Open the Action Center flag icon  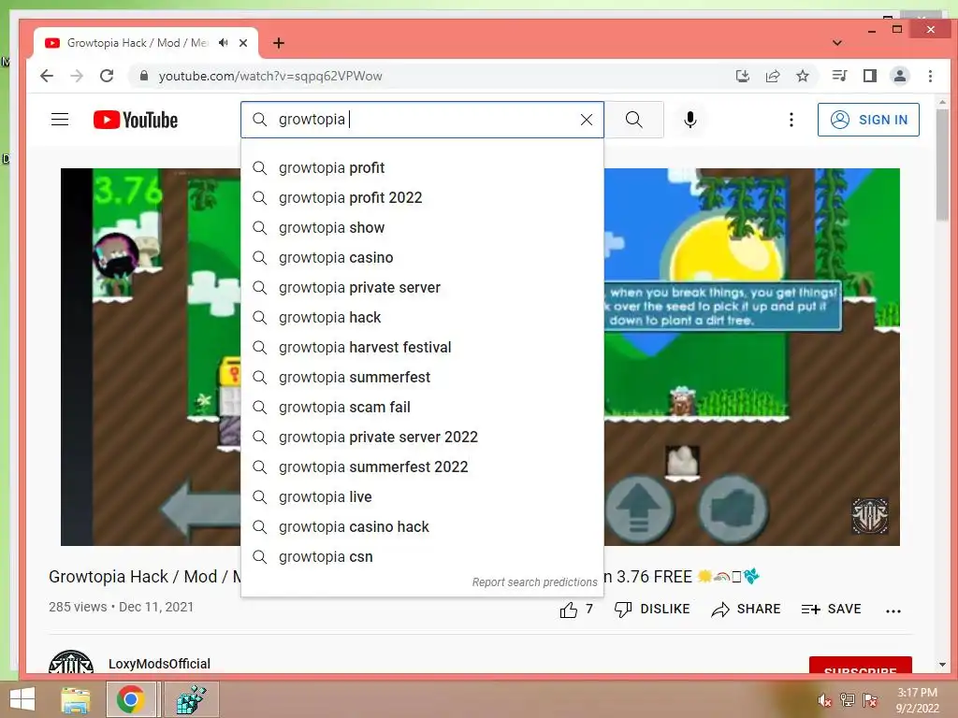pos(870,700)
